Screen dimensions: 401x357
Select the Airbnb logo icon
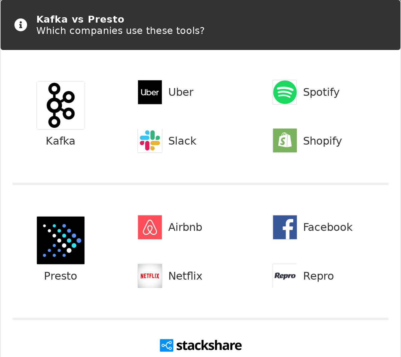coord(150,227)
